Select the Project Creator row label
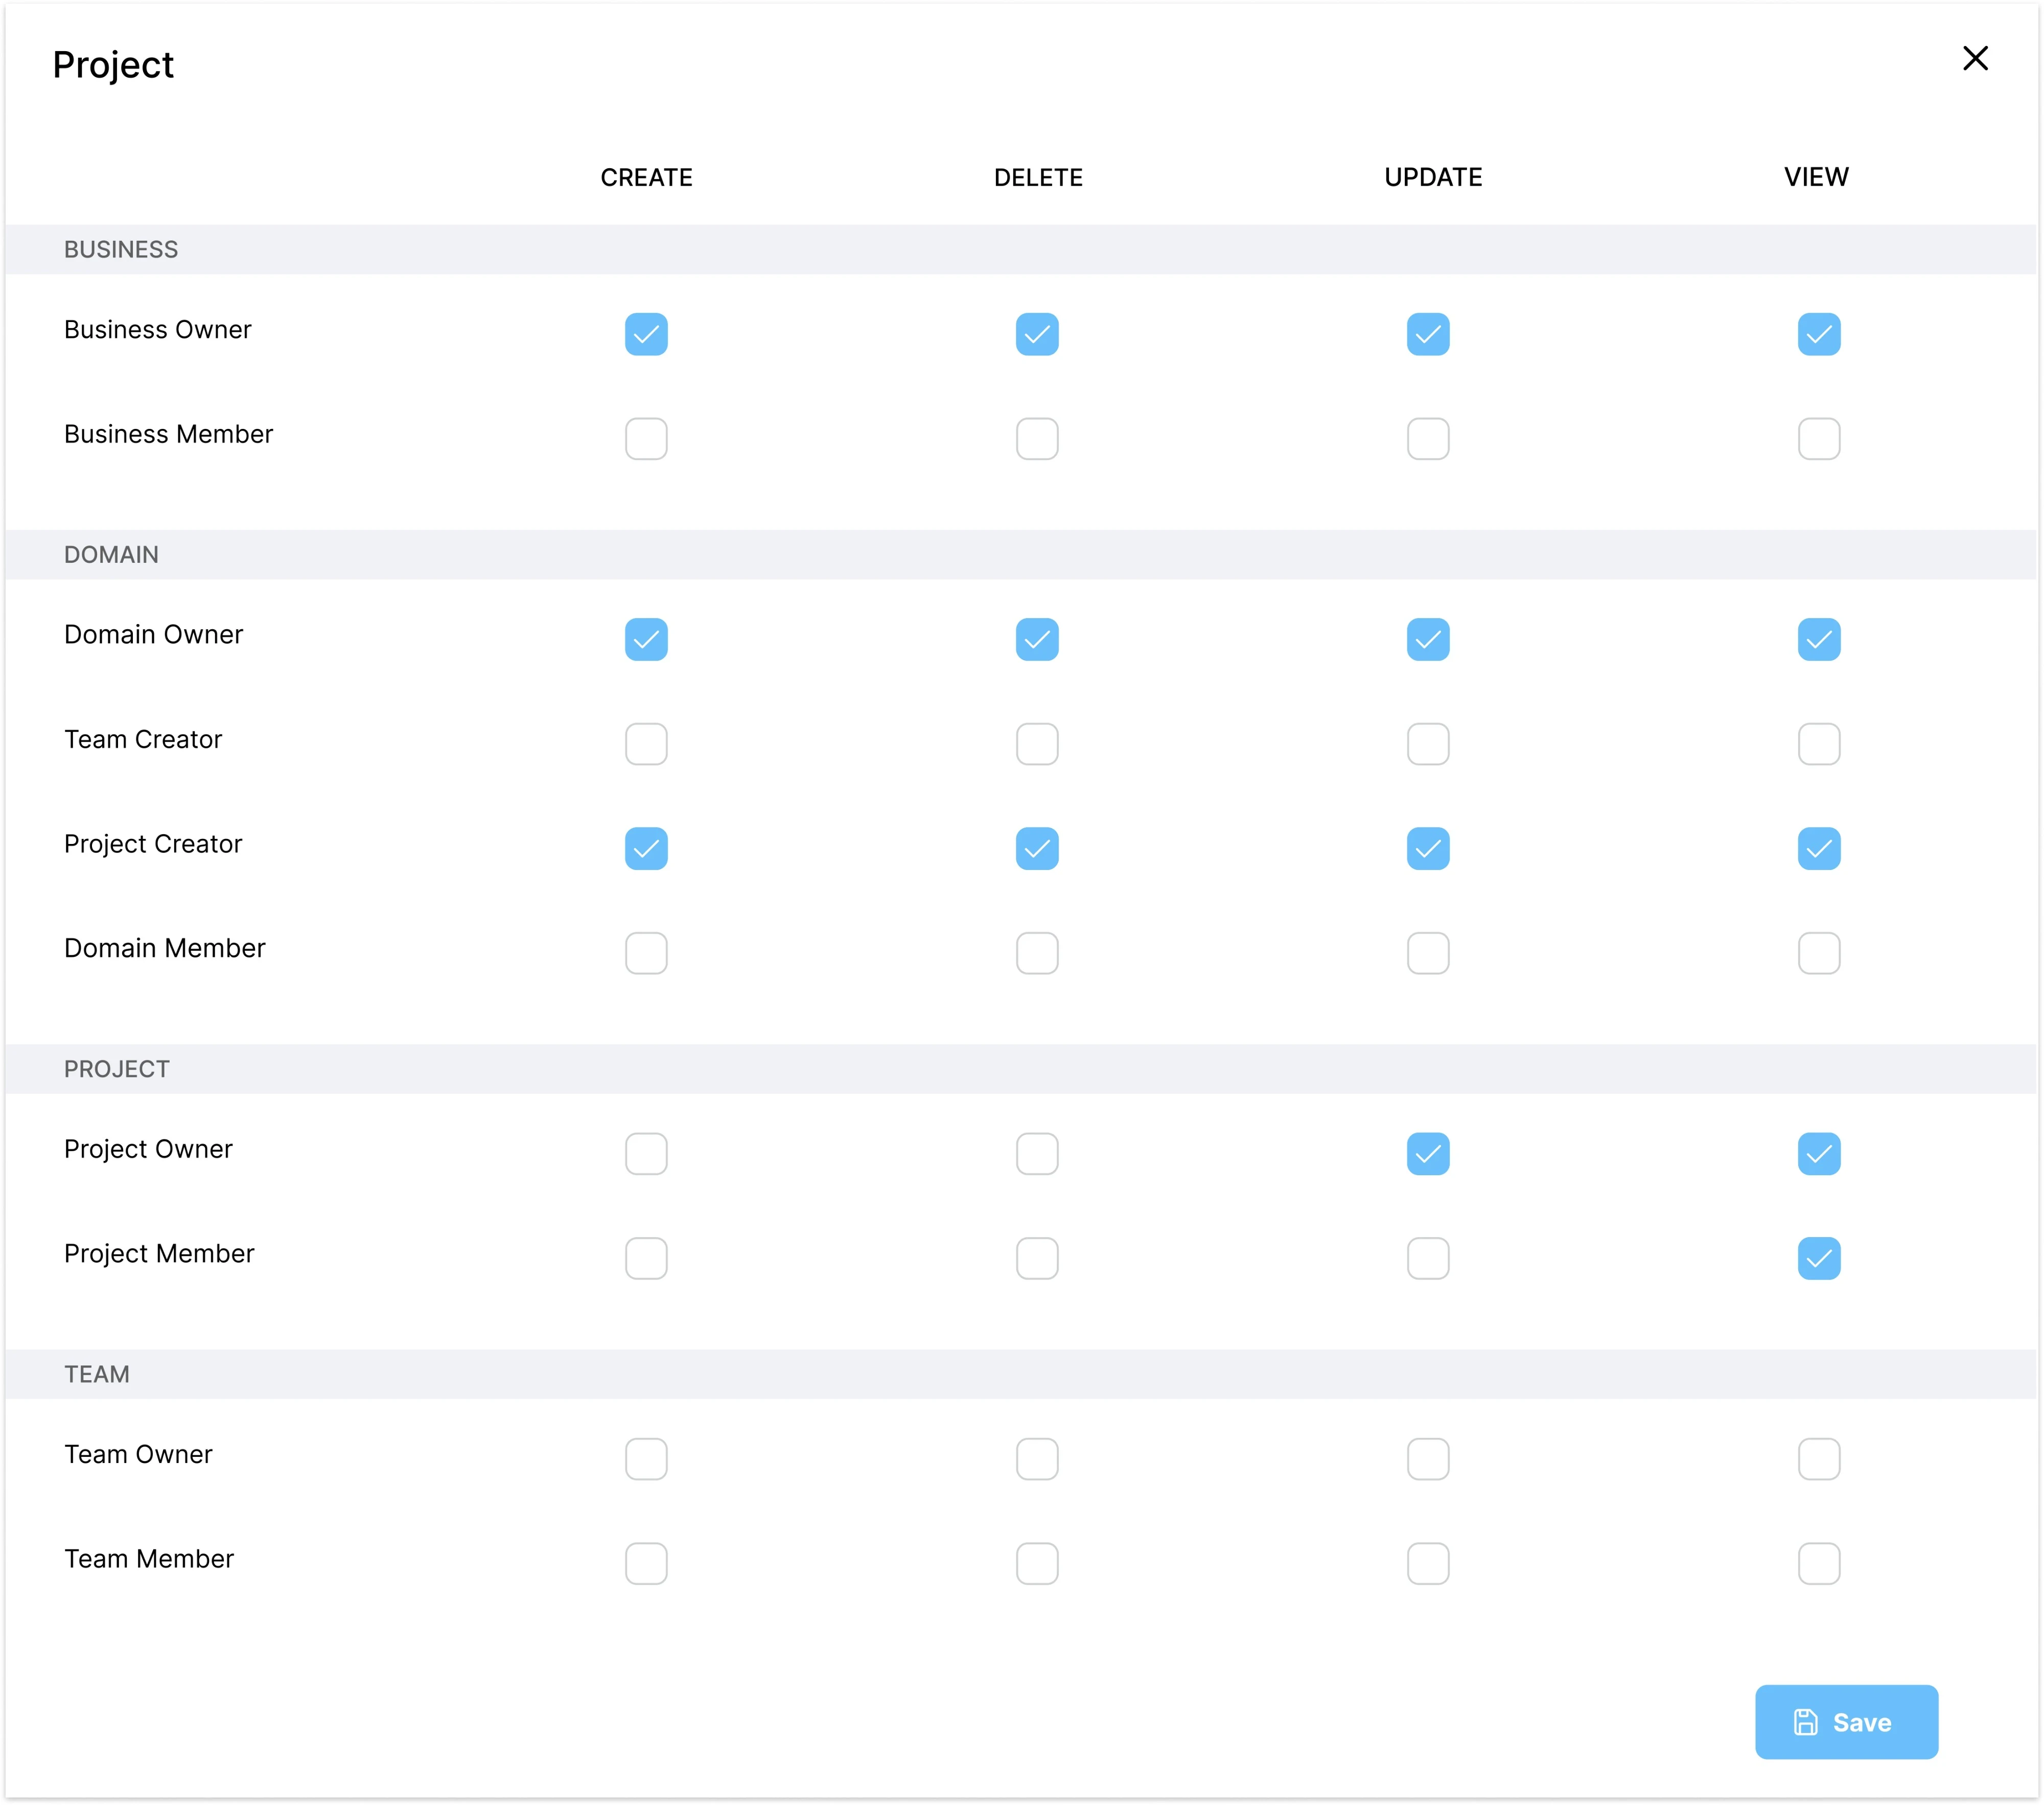 tap(153, 843)
